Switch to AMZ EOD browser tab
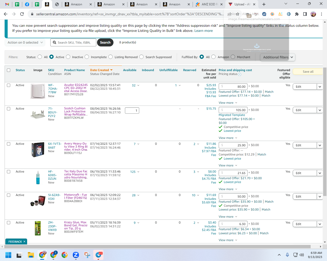The width and height of the screenshot is (327, 261). click(209, 4)
